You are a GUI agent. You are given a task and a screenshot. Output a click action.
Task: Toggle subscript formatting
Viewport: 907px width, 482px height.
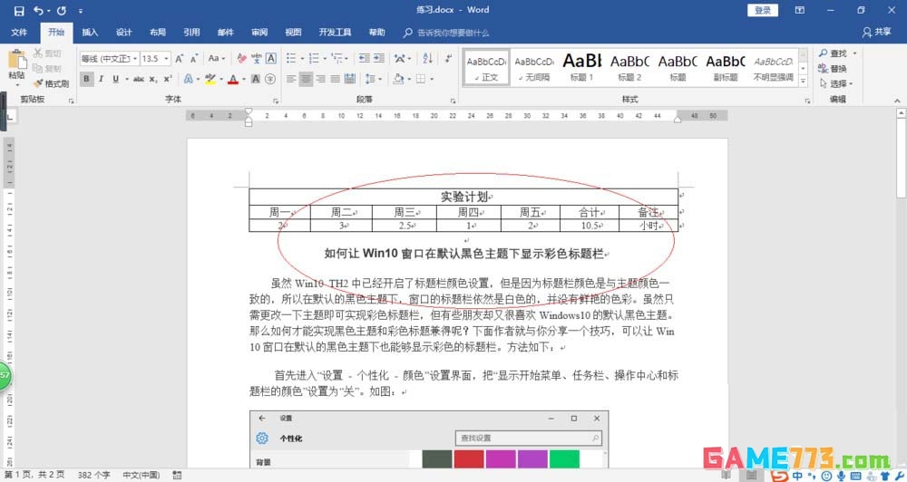152,79
